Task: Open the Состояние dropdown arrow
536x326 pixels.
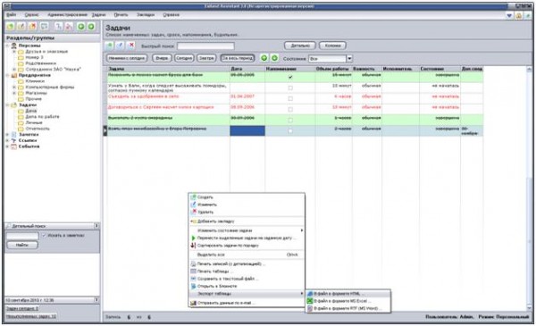Action: [x=349, y=58]
